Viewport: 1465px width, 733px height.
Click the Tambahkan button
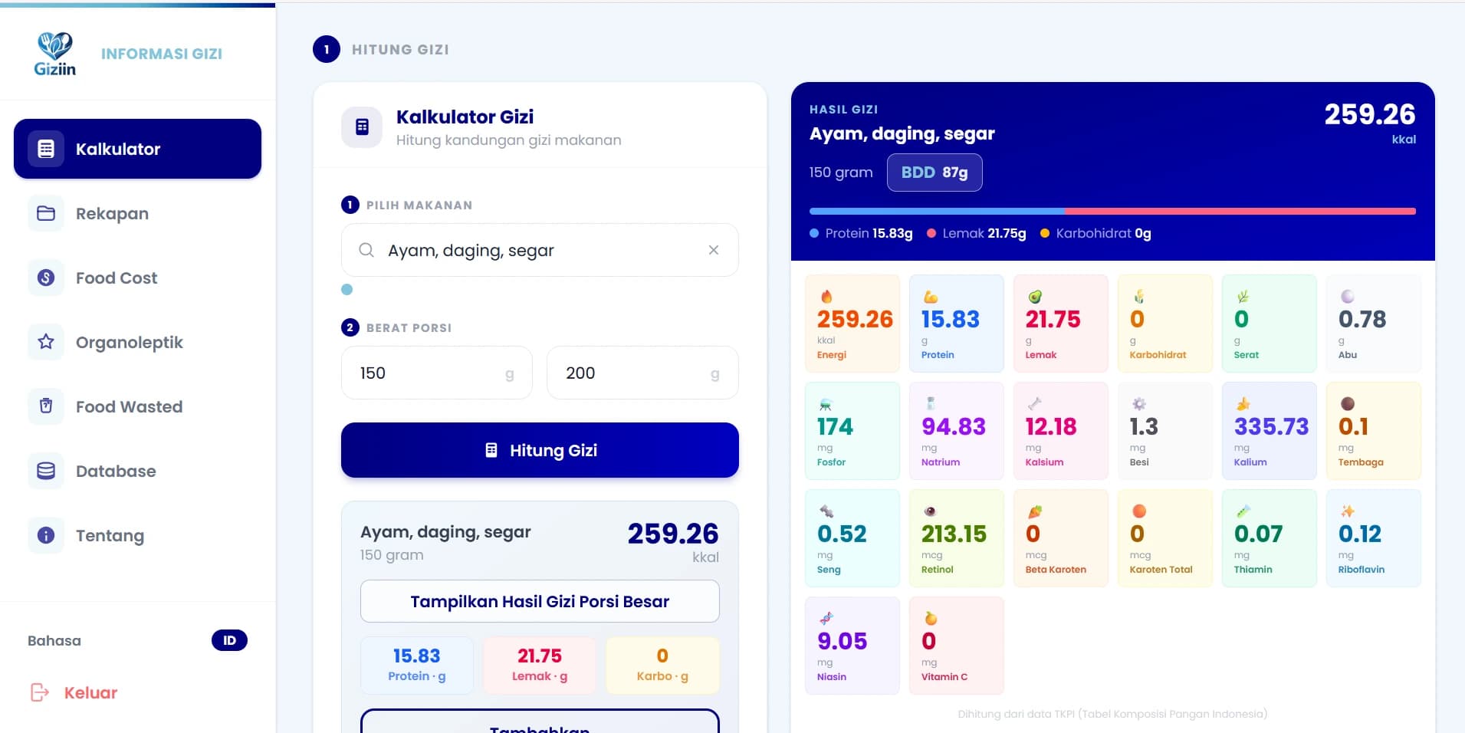click(539, 725)
